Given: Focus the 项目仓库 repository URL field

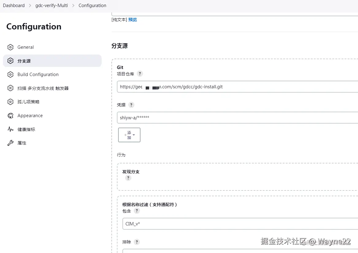Looking at the screenshot, I should click(236, 87).
